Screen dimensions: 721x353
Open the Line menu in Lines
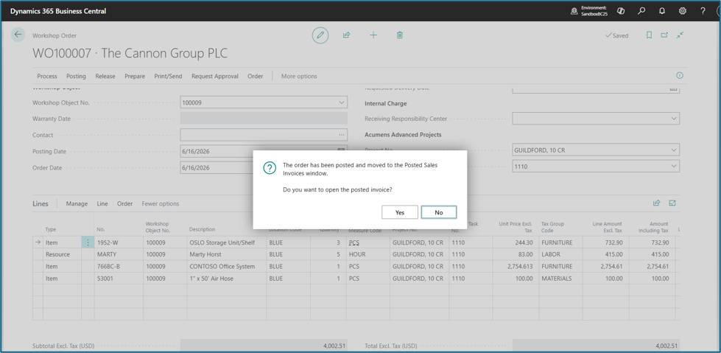click(102, 203)
